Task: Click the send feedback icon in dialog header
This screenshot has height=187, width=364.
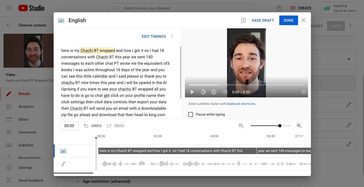Action: coord(243,21)
